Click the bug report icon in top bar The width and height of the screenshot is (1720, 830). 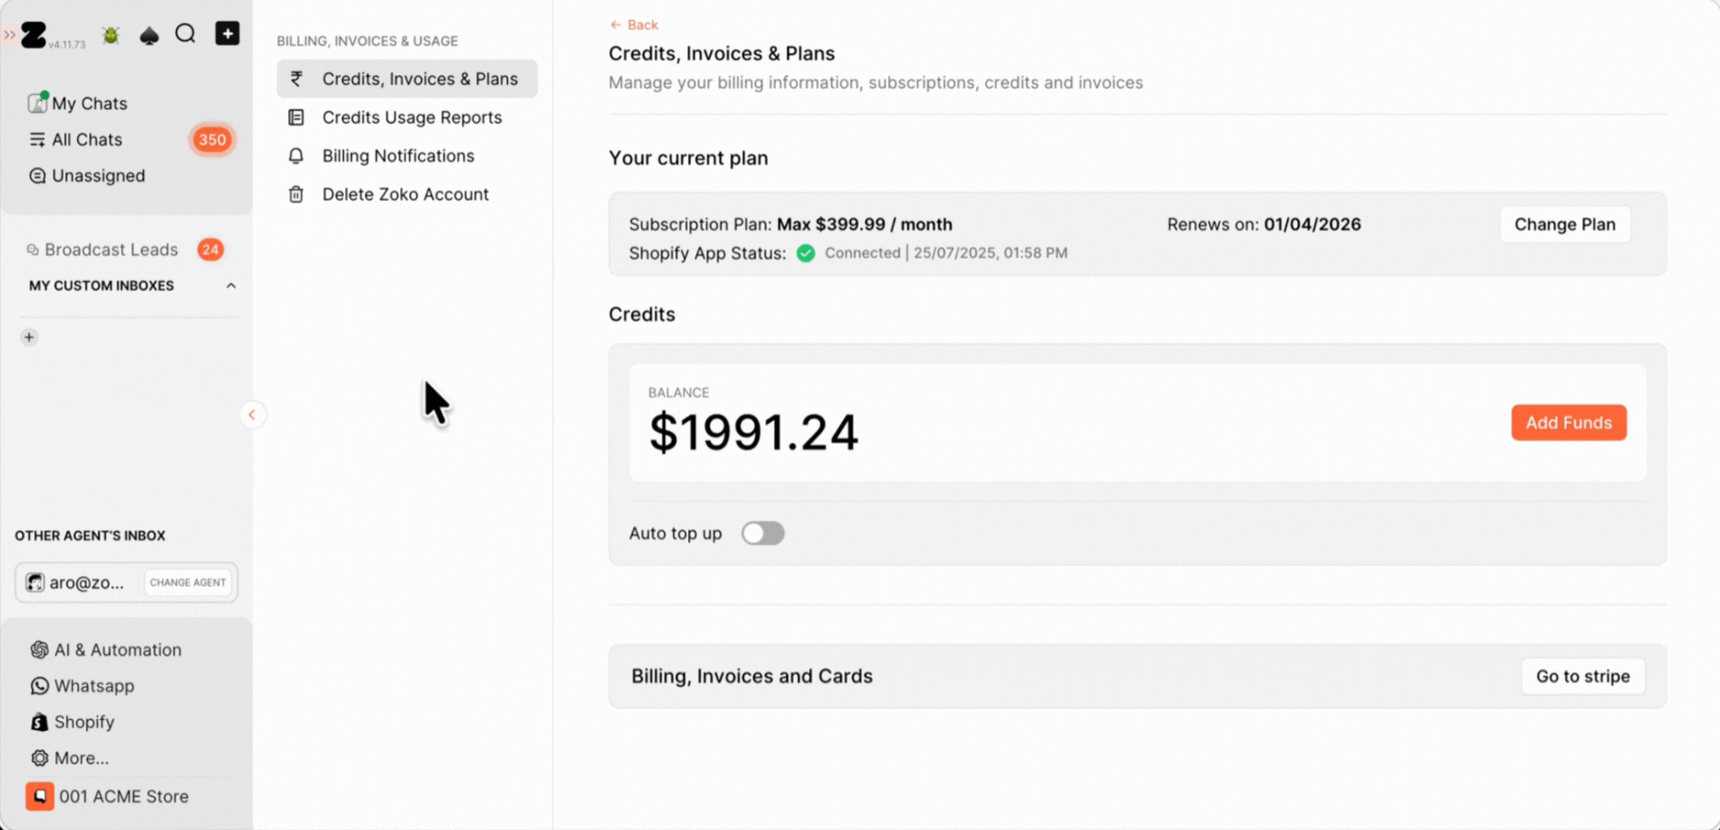(x=111, y=36)
